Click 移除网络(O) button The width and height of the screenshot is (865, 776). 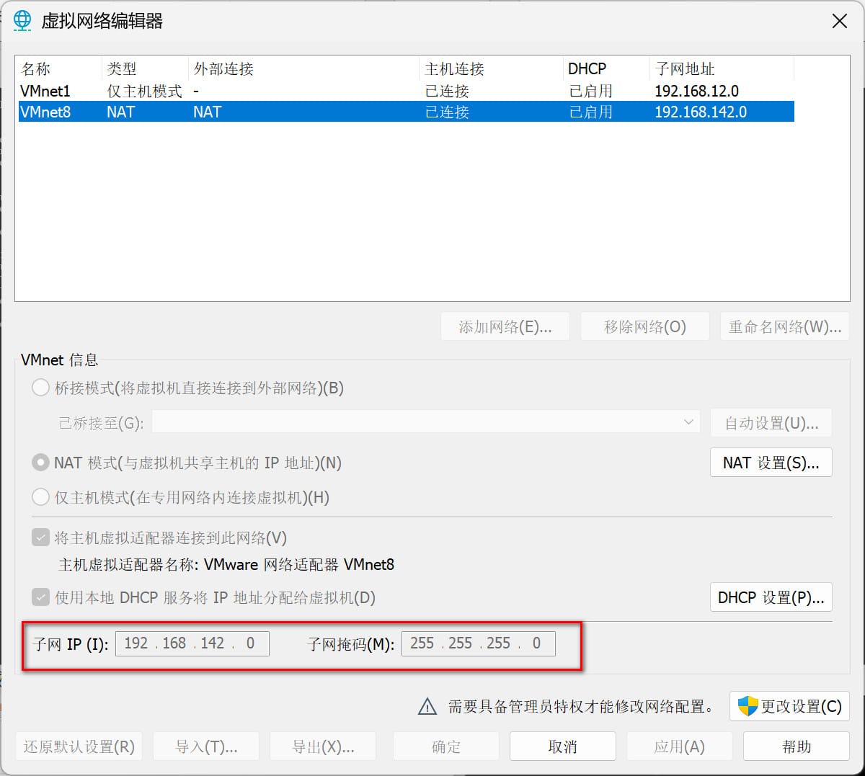pyautogui.click(x=645, y=326)
